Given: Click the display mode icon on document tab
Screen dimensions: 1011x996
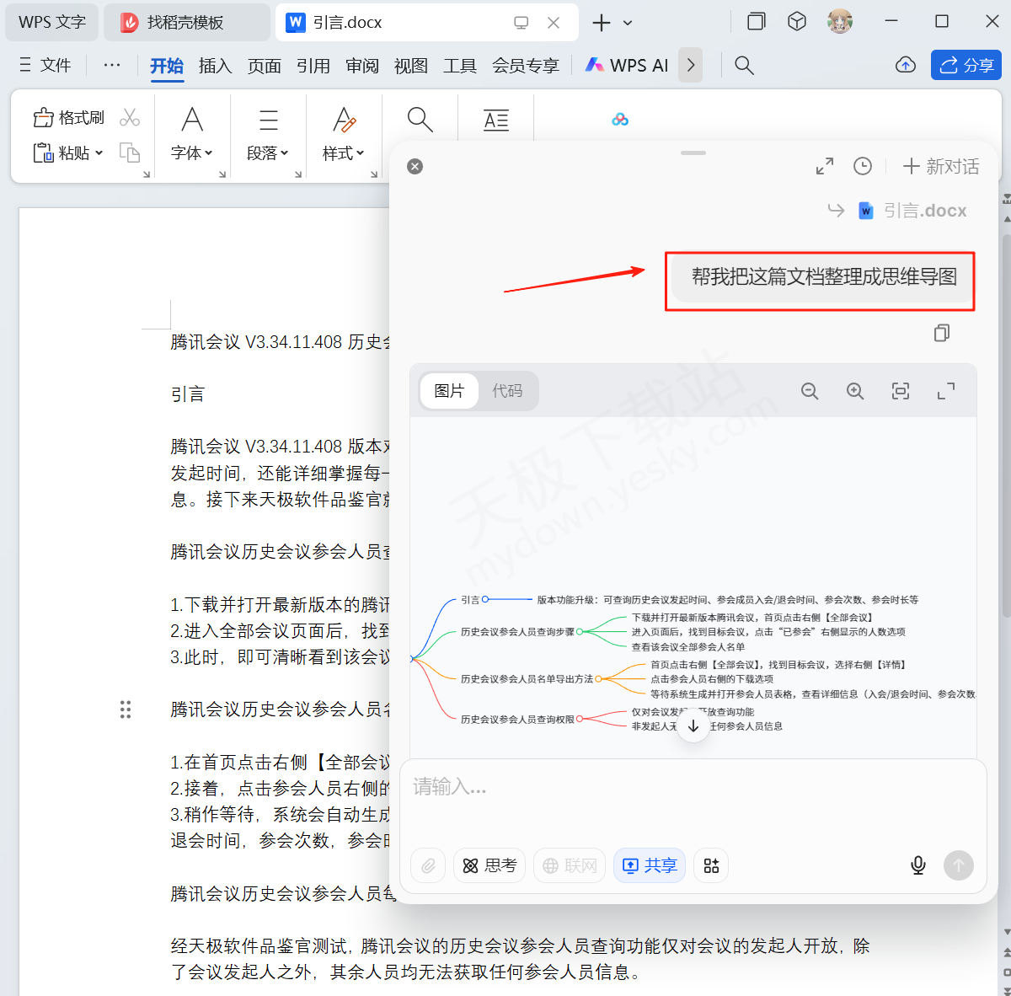Looking at the screenshot, I should (x=522, y=23).
